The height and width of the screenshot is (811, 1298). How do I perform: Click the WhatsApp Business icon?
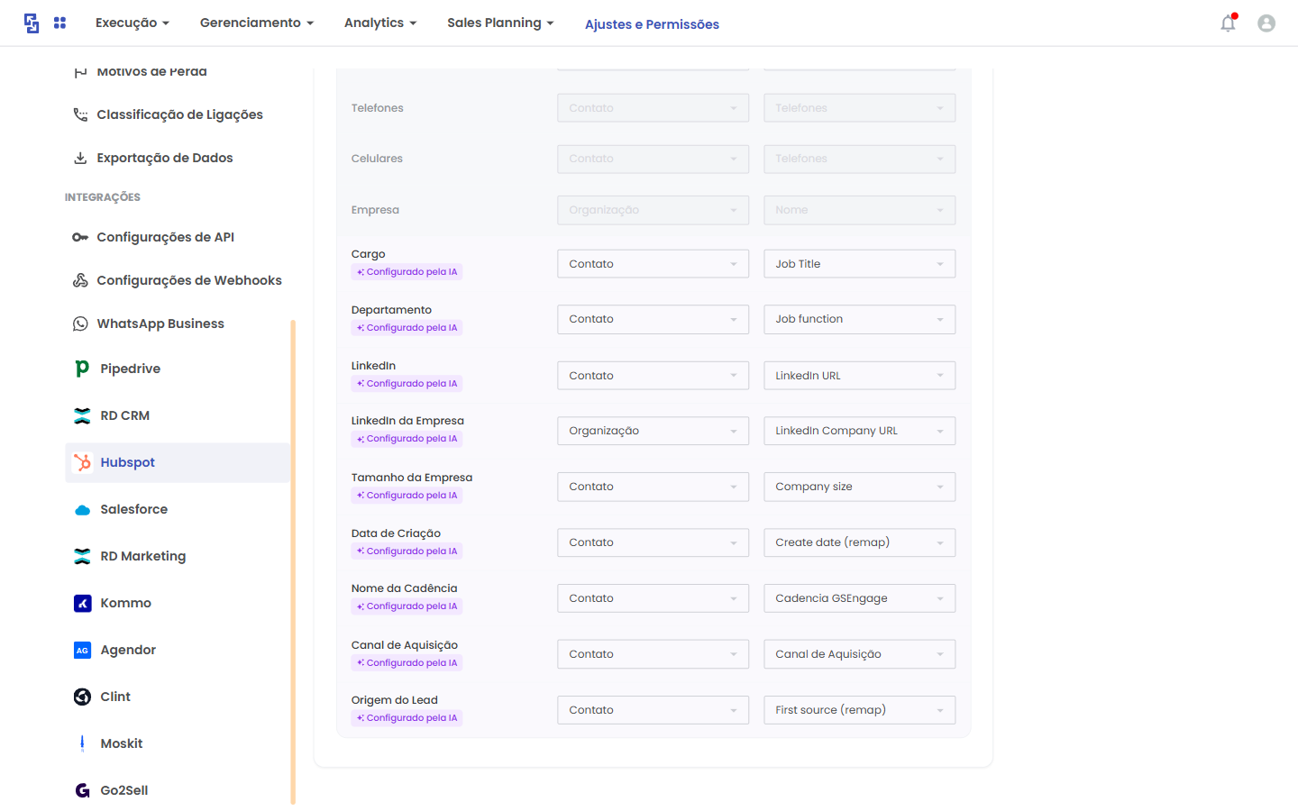click(80, 323)
